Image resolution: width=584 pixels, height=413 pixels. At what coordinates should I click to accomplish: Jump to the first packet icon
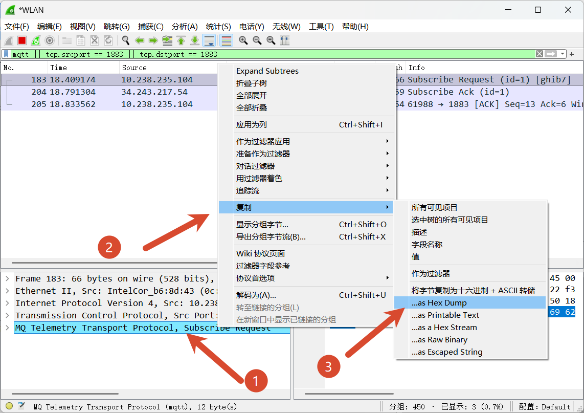pos(181,40)
